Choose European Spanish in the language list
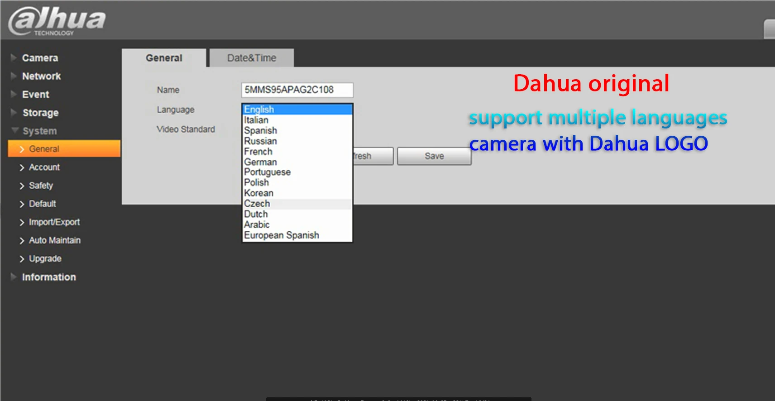Viewport: 775px width, 401px height. pyautogui.click(x=297, y=235)
